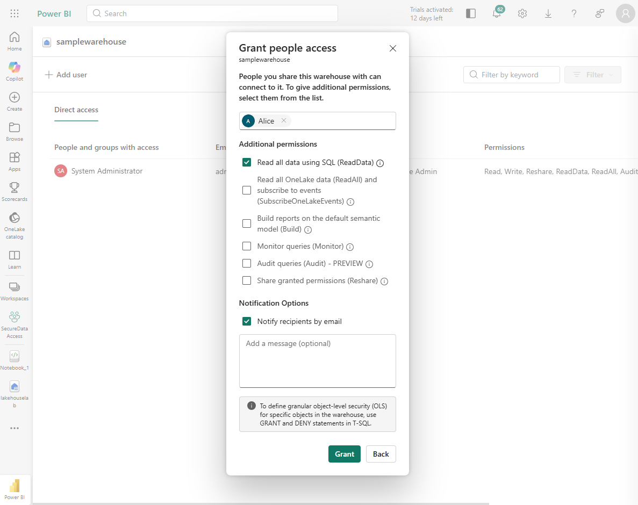Click the Alice recipient chip
Viewport: 638px width, 505px height.
click(x=266, y=121)
